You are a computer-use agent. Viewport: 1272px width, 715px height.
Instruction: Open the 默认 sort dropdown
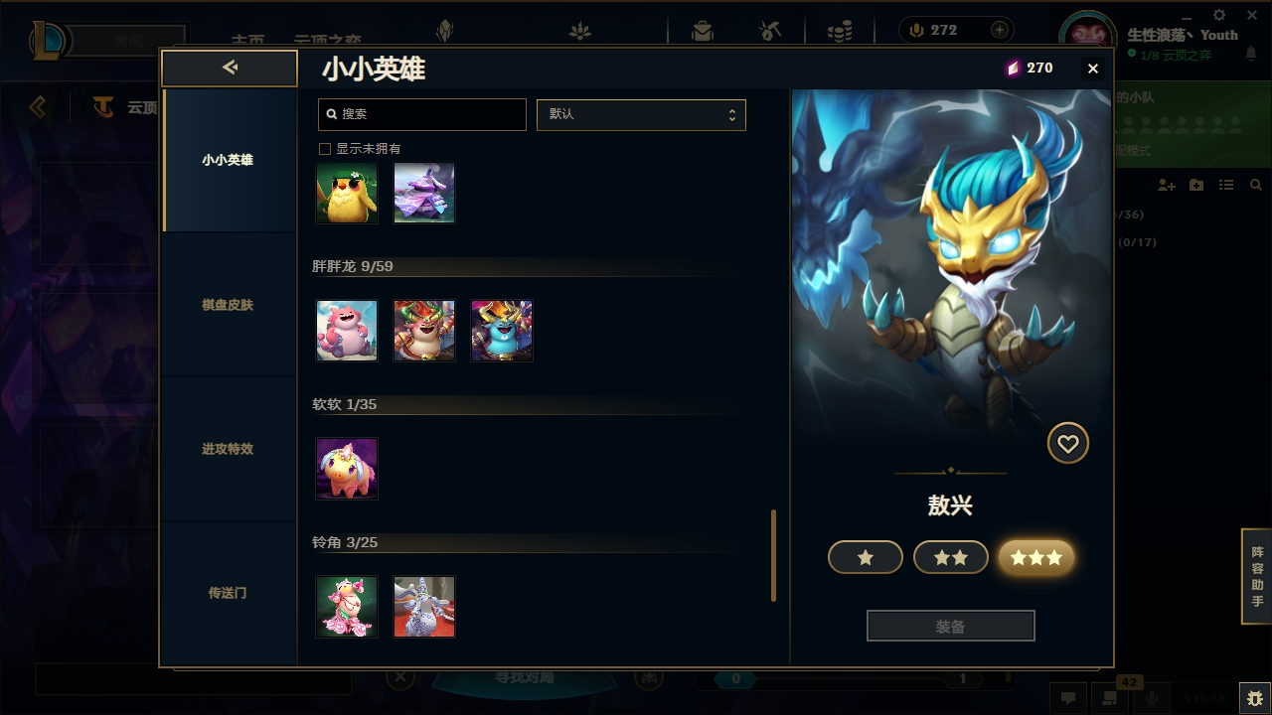tap(641, 114)
